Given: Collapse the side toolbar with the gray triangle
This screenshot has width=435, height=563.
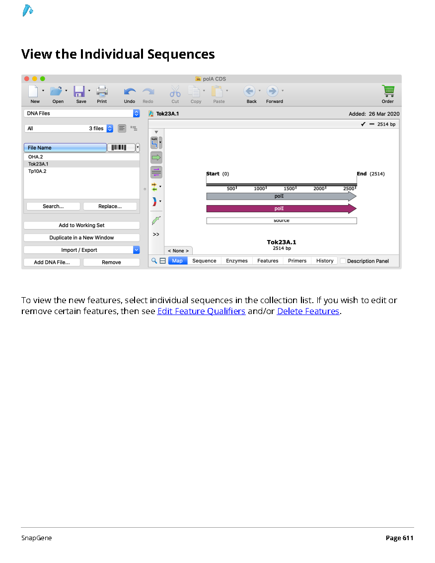Looking at the screenshot, I should pyautogui.click(x=156, y=132).
